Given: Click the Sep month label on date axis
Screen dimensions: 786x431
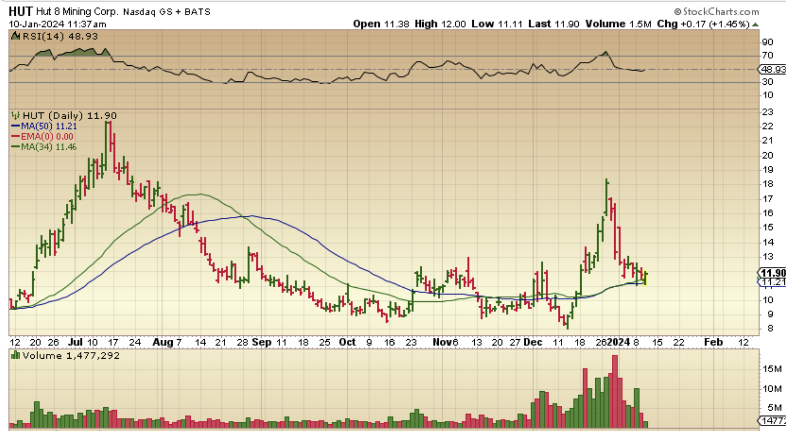Looking at the screenshot, I should (x=262, y=342).
